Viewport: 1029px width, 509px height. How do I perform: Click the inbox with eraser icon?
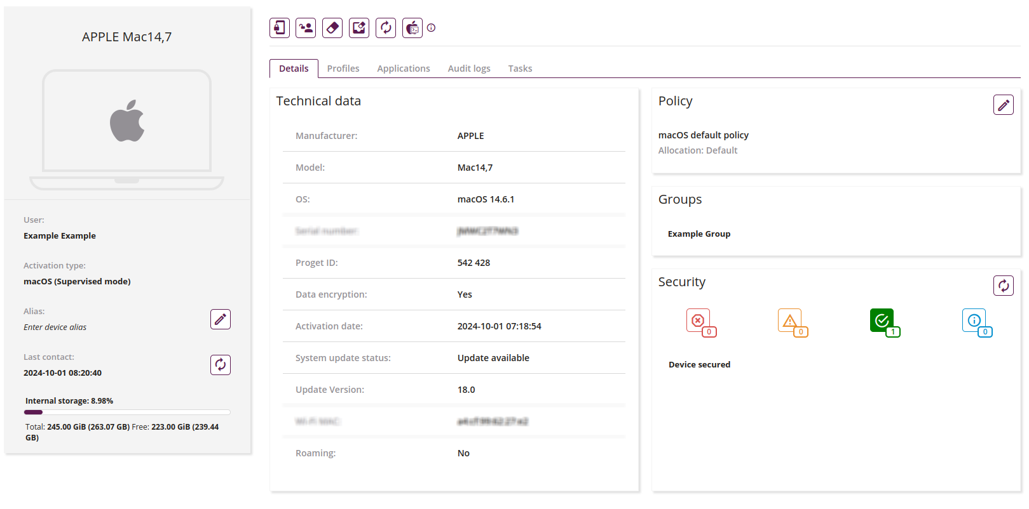(359, 28)
